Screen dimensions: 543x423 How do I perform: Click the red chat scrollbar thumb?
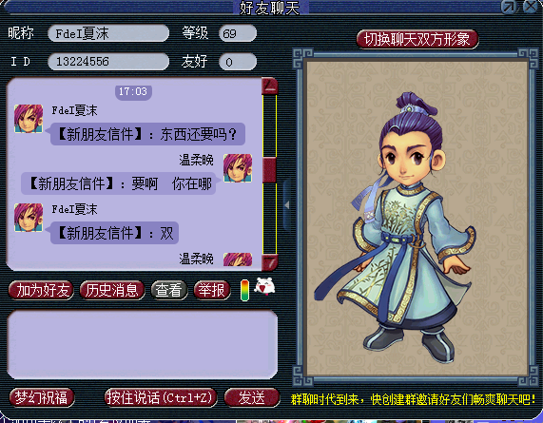[x=269, y=170]
